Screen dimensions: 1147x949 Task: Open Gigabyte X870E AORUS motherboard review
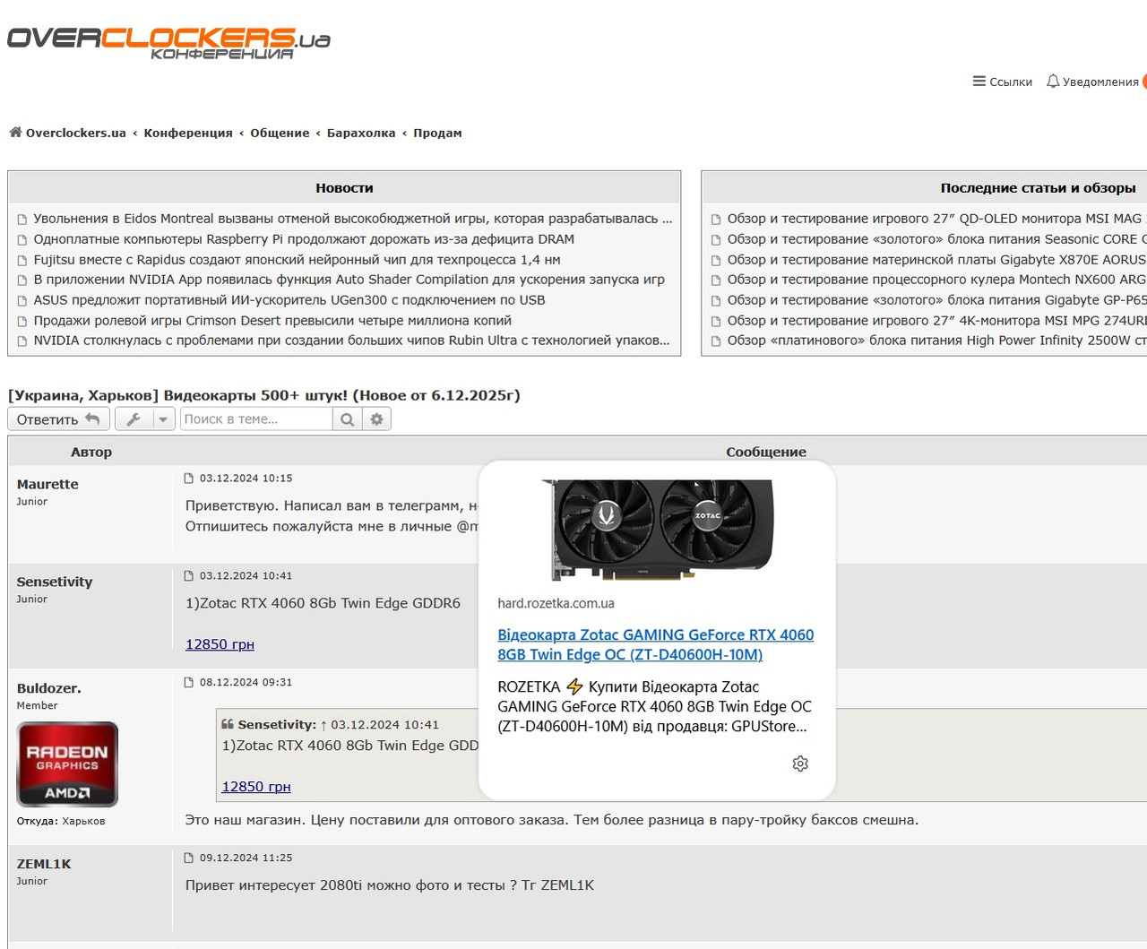[x=936, y=260]
